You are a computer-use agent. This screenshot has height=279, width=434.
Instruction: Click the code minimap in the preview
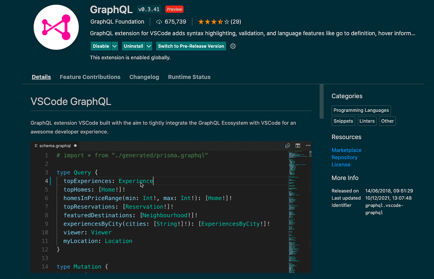(298, 212)
